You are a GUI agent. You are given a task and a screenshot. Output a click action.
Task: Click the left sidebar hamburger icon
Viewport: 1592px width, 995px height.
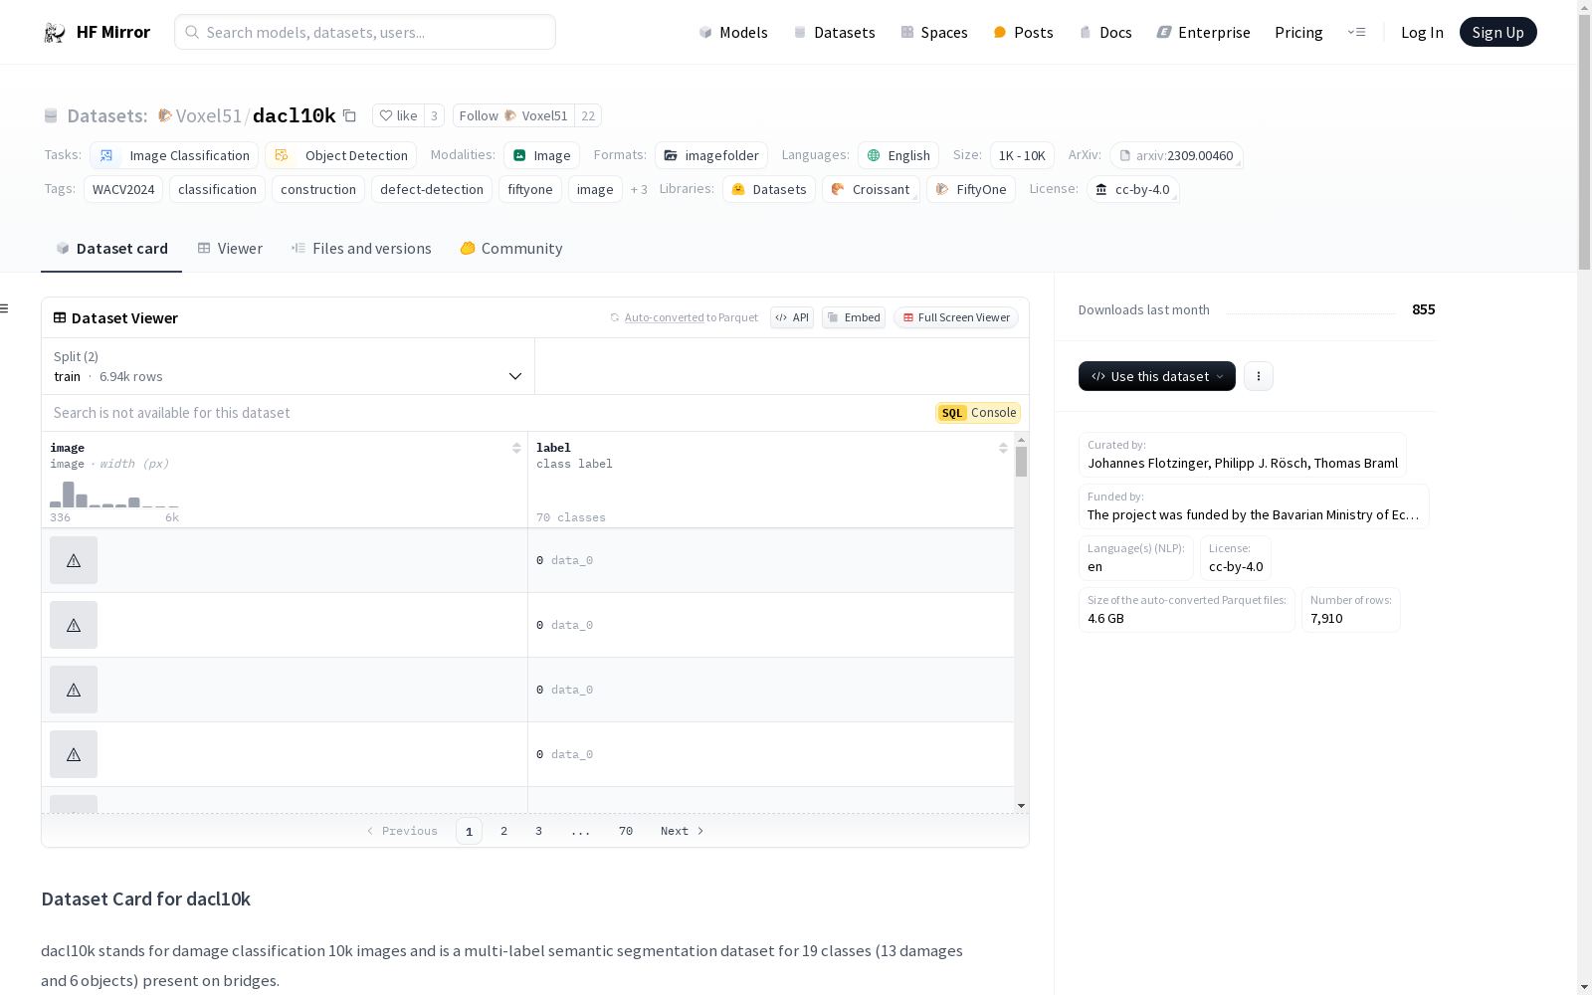4,308
